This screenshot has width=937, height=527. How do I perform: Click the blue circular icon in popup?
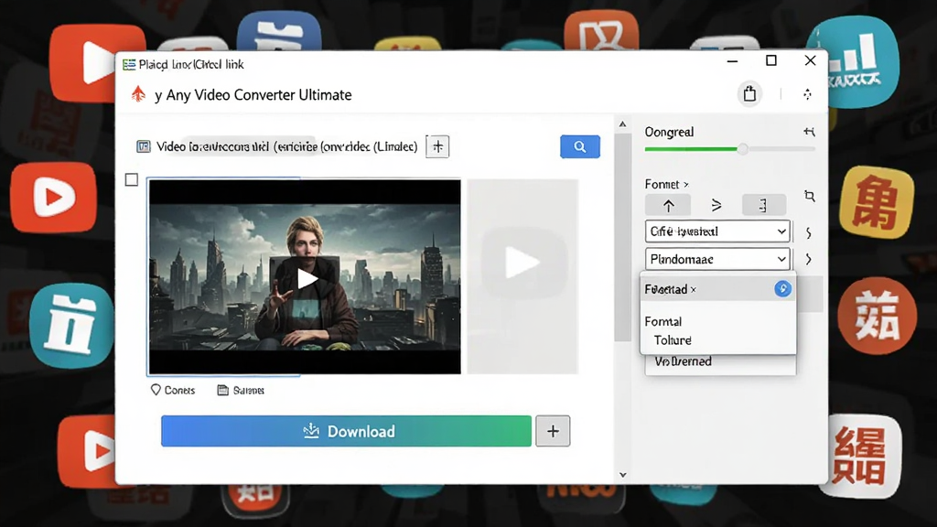(783, 289)
